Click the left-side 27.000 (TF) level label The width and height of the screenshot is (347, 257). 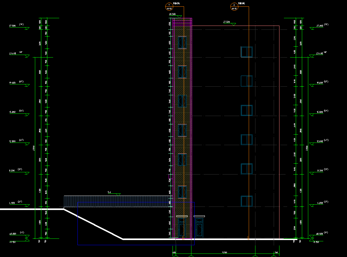(x=13, y=26)
